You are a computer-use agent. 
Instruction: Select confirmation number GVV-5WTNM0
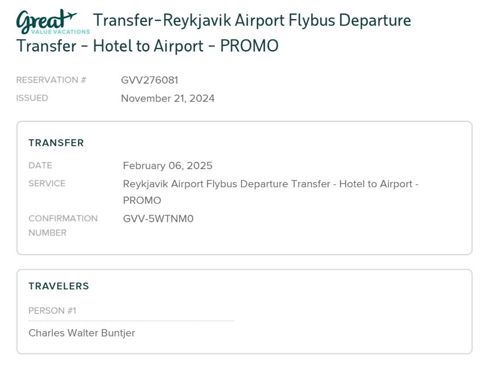[158, 219]
